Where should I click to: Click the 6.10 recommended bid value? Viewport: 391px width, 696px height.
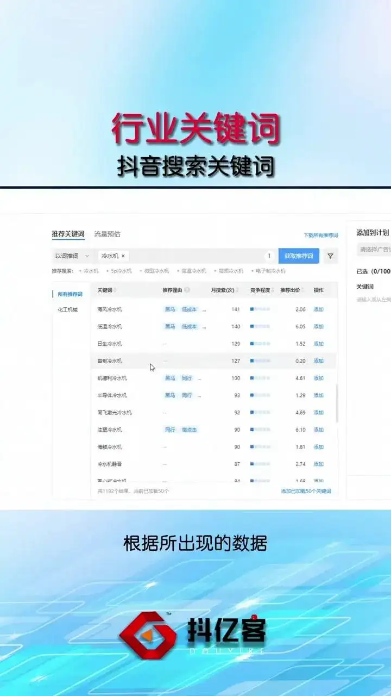pos(300,430)
